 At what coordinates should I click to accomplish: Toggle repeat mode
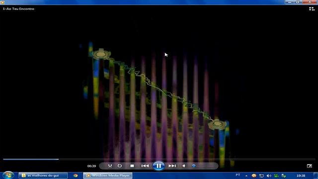120,166
